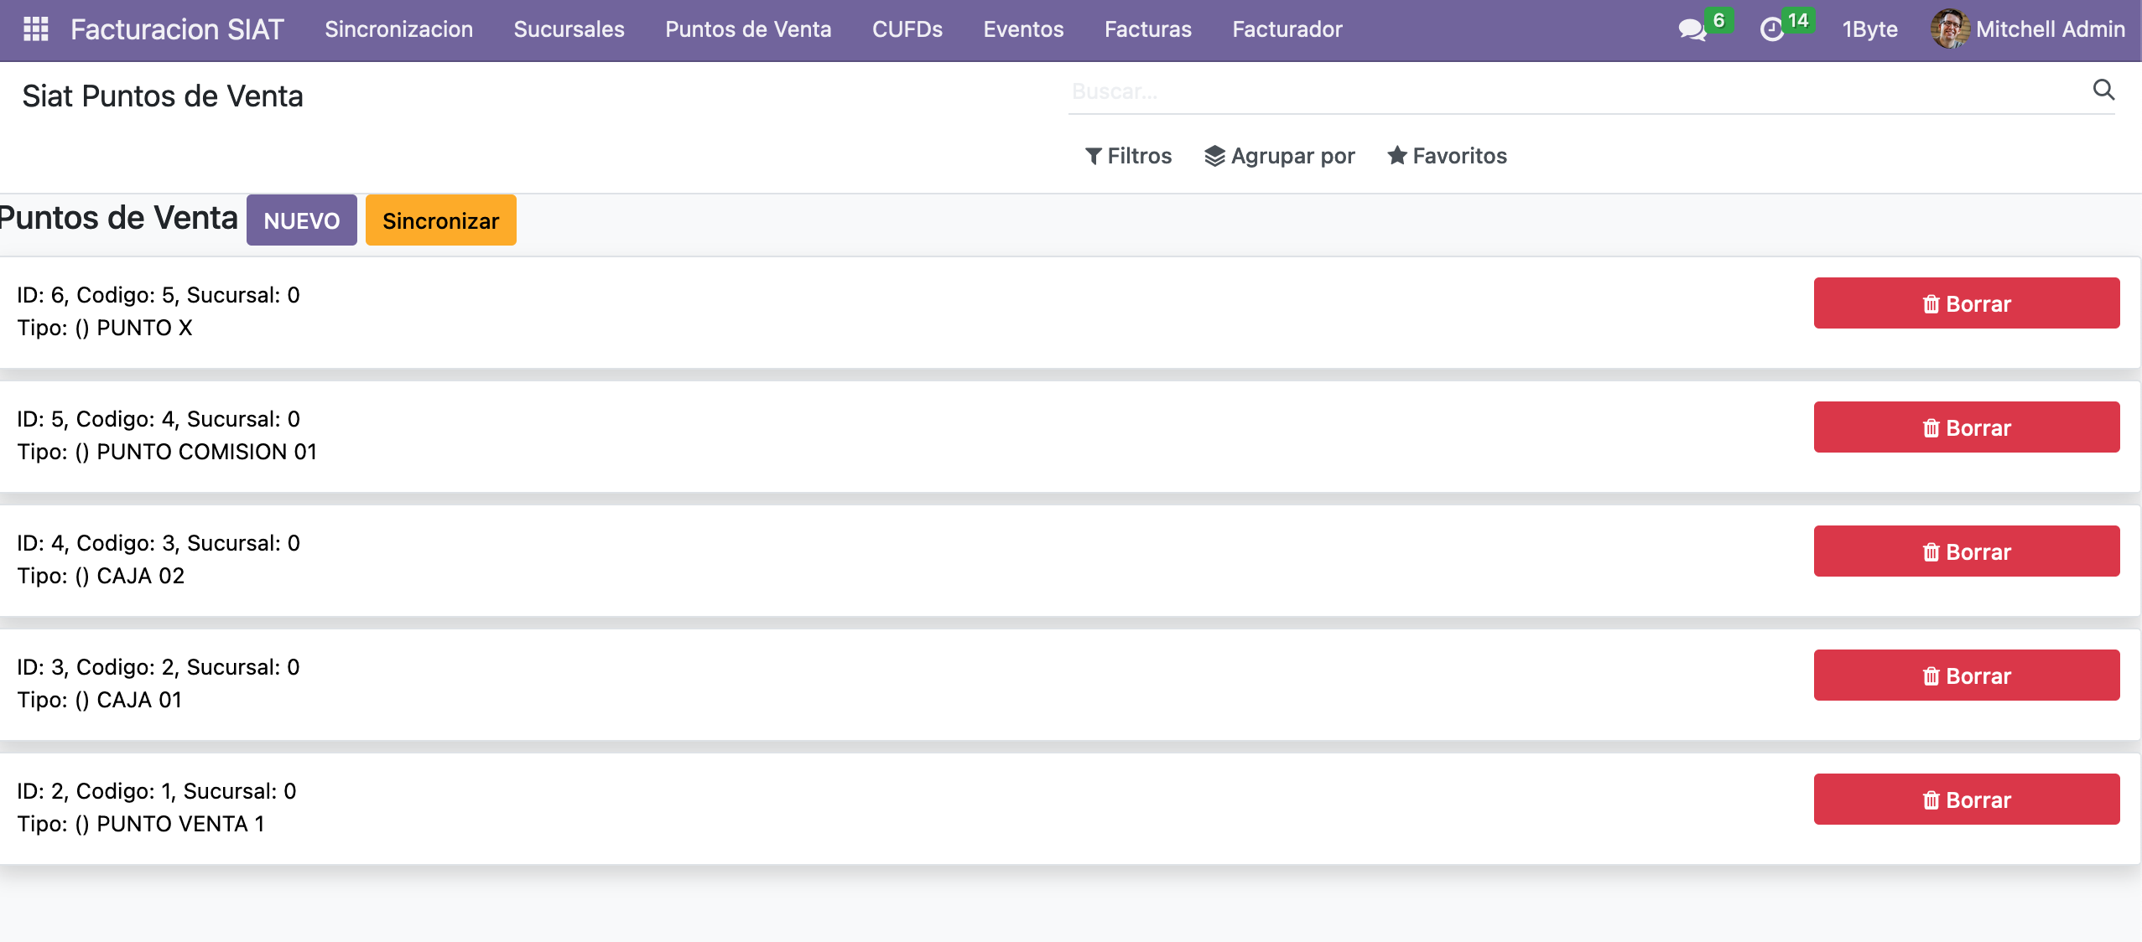
Task: Remove CAJA 01 using Borrar
Action: click(x=1966, y=675)
